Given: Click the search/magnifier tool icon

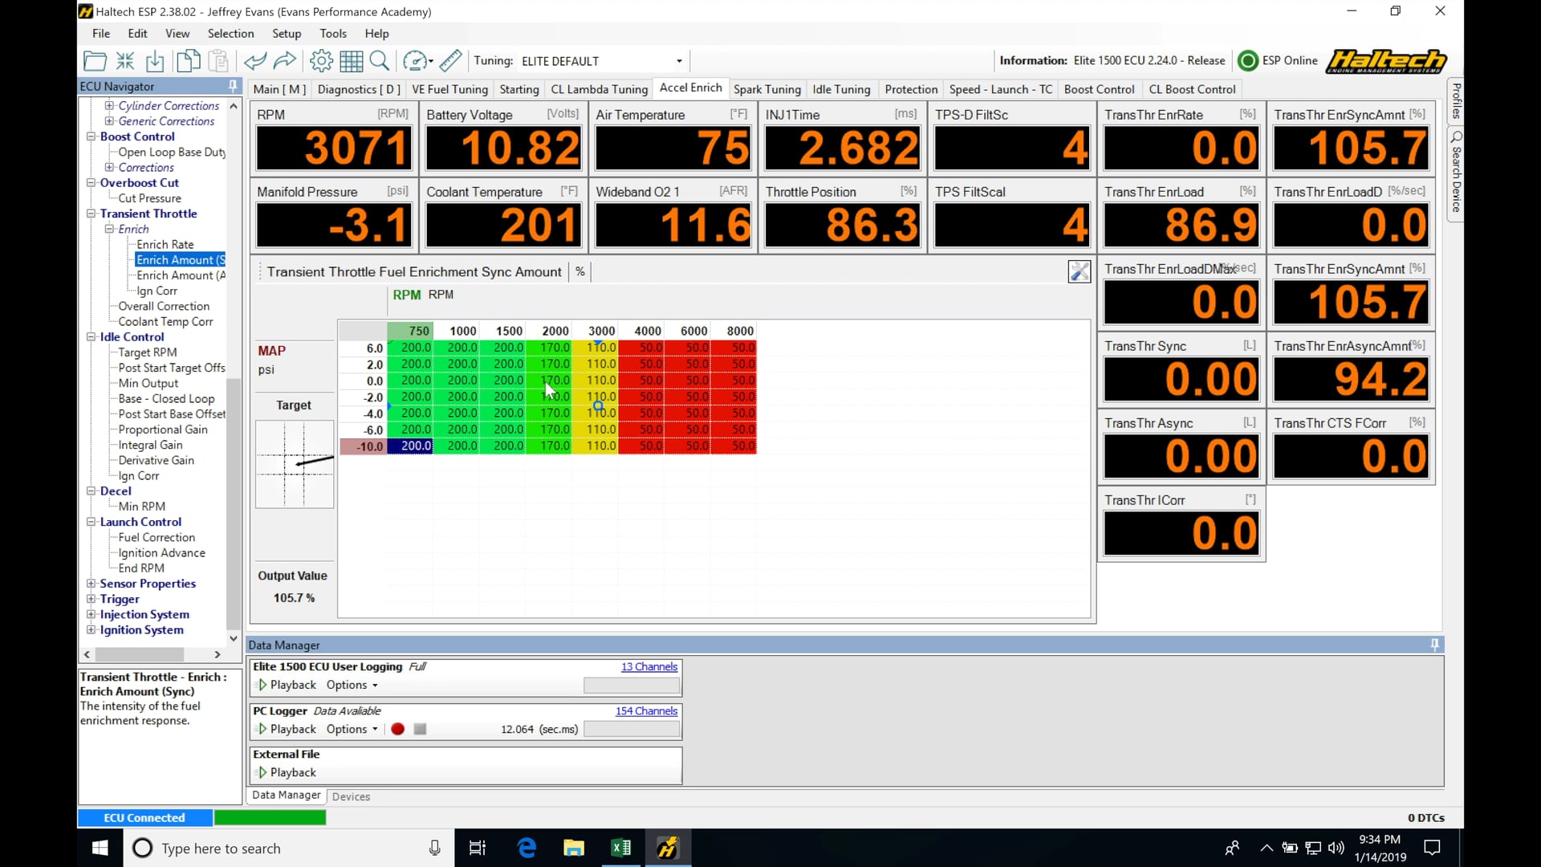Looking at the screenshot, I should tap(380, 60).
